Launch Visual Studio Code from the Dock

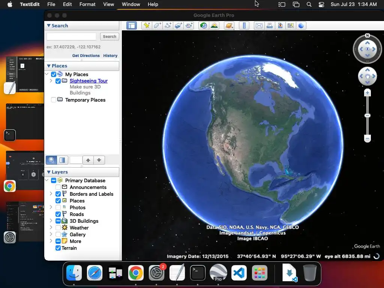(239, 273)
